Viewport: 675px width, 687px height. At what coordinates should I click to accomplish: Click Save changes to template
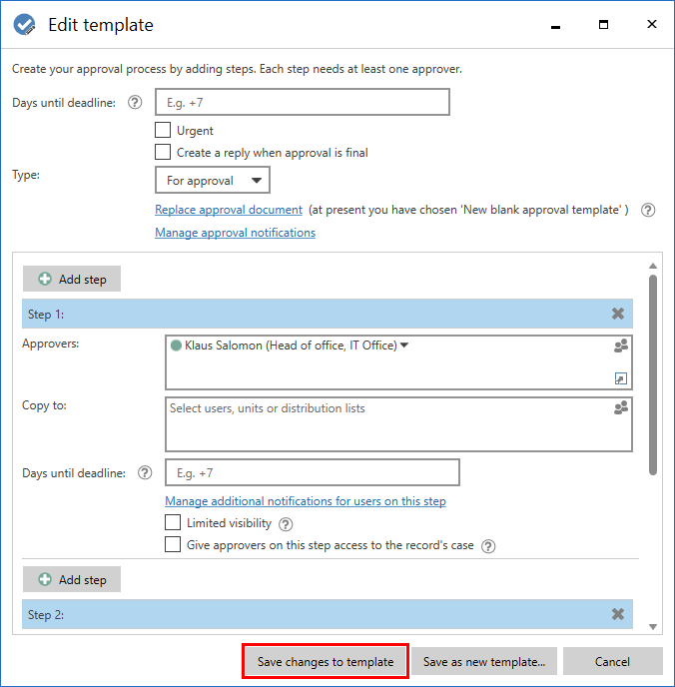point(326,661)
